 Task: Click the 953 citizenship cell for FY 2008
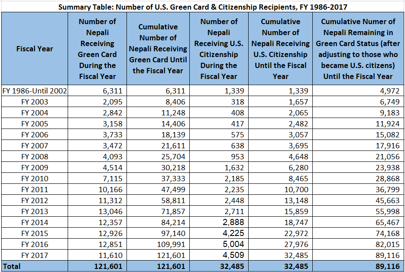[236, 157]
